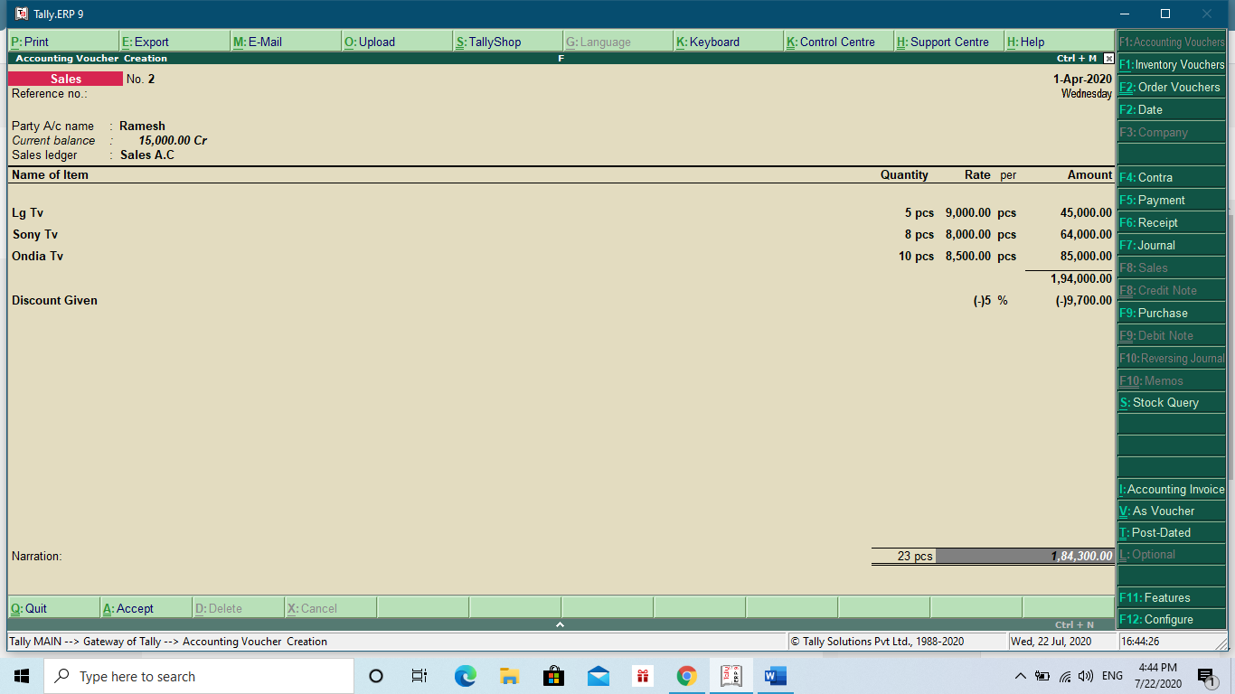Expand bottom calculator panel arrow
Image resolution: width=1235 pixels, height=694 pixels.
(560, 624)
